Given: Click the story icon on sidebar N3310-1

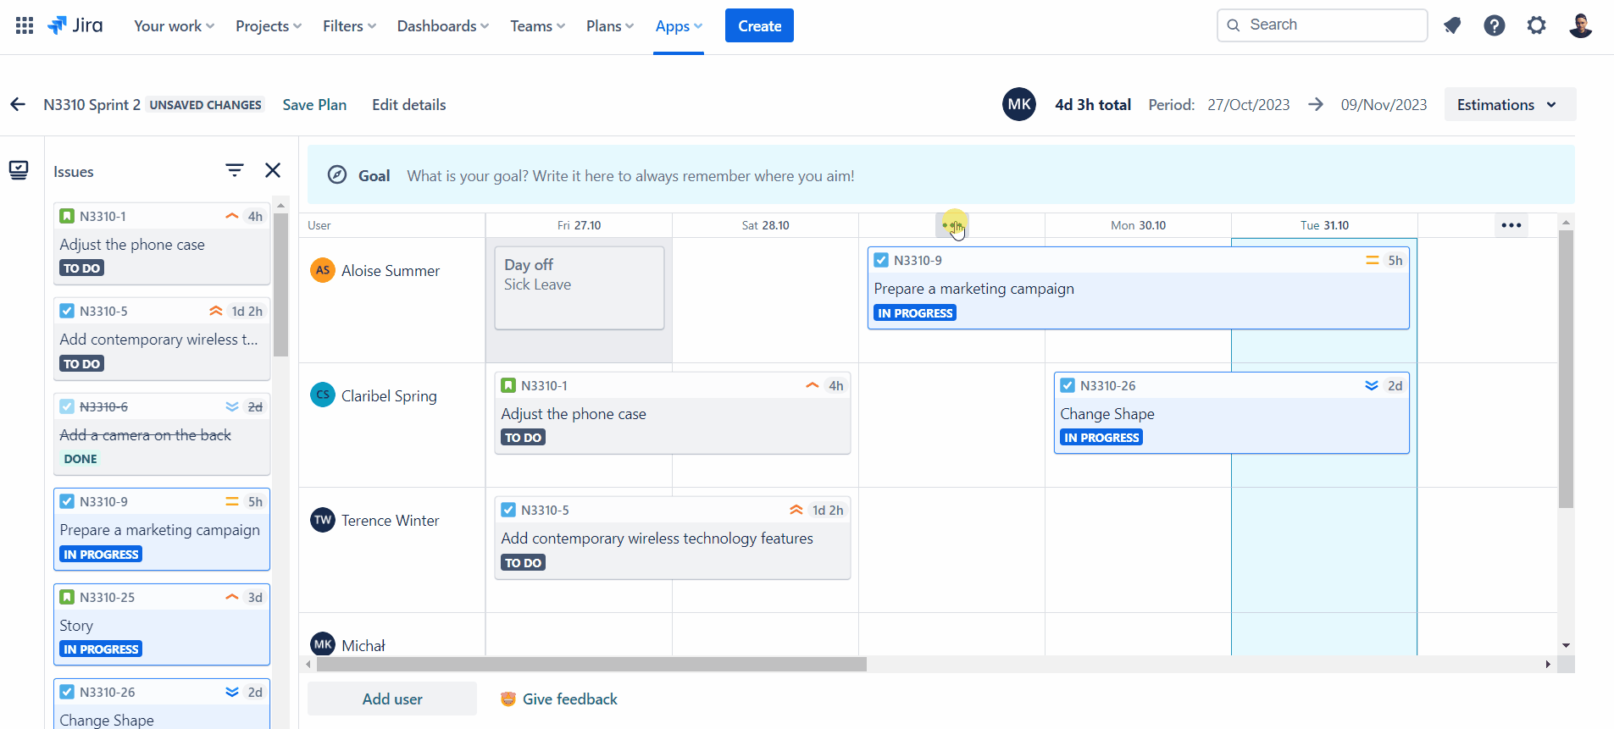Looking at the screenshot, I should click(67, 216).
